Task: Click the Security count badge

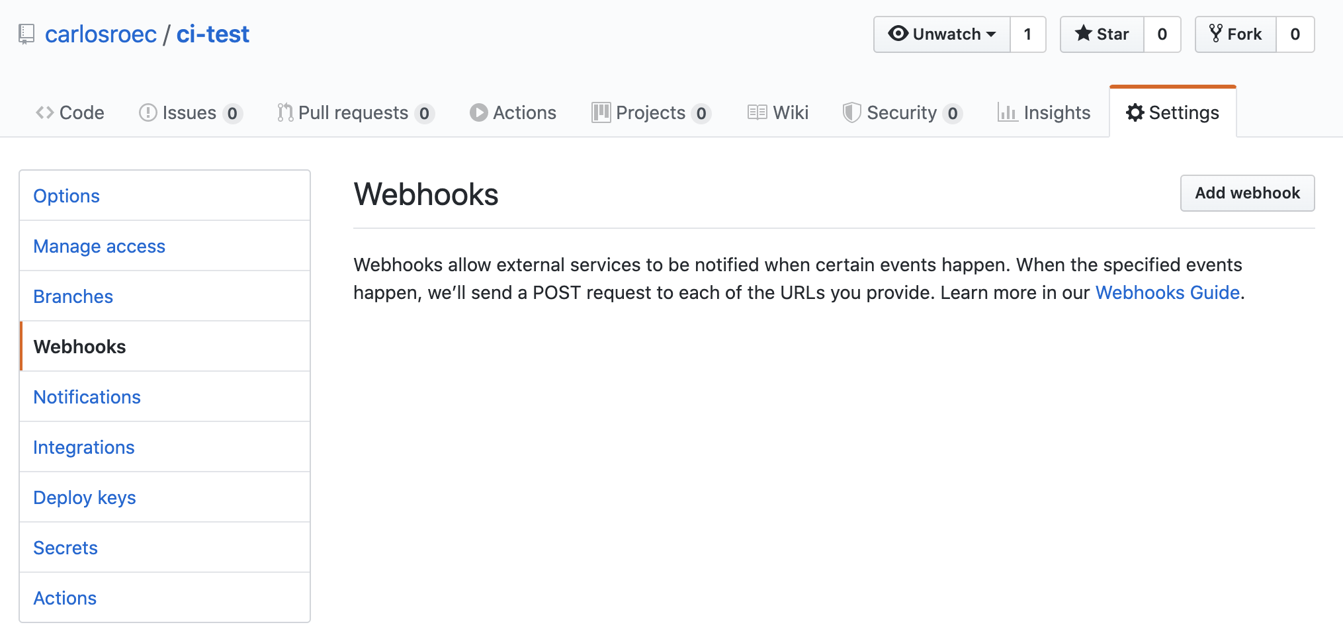Action: tap(953, 114)
